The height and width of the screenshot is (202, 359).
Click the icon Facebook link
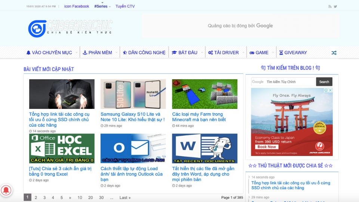point(76,6)
